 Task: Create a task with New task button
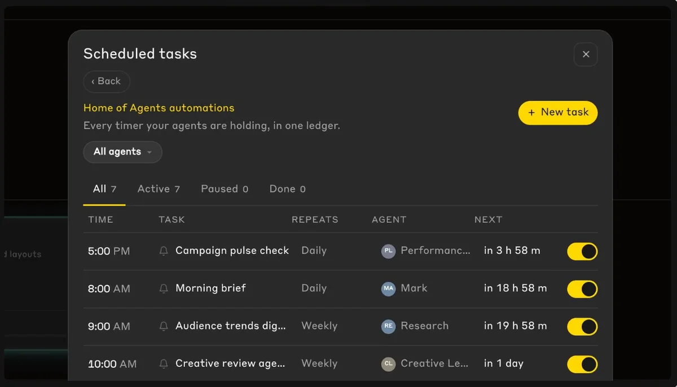tap(558, 113)
